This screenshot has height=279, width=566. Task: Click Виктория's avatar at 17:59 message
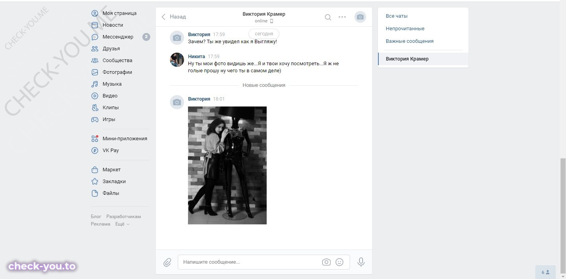pyautogui.click(x=177, y=38)
